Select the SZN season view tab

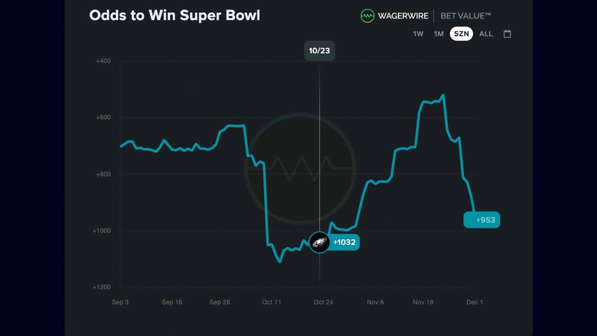tap(461, 34)
